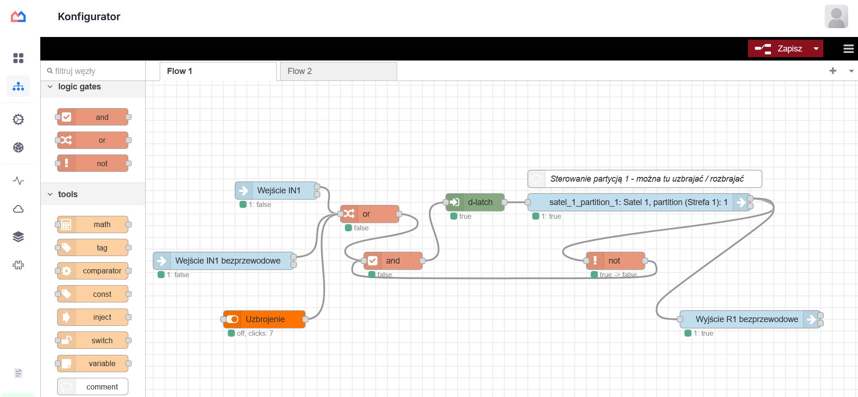The image size is (858, 397).
Task: Collapse the logic gates palette category
Action: click(50, 87)
